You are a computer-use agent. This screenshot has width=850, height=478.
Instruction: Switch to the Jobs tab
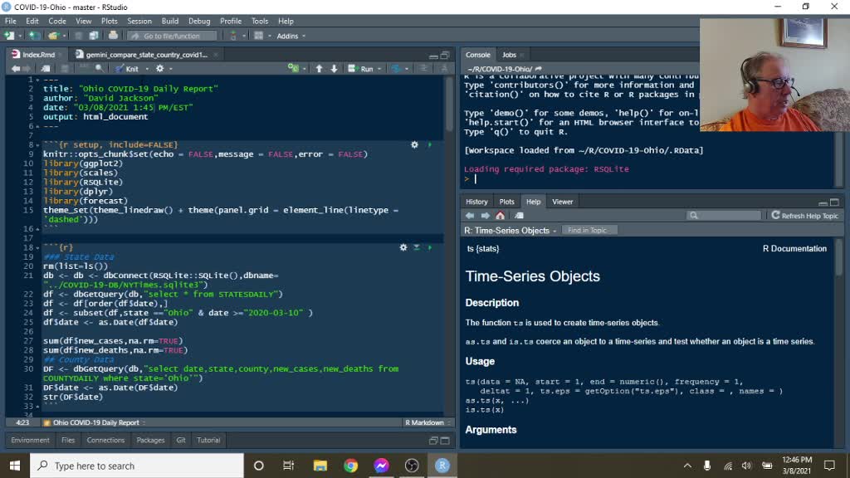509,55
